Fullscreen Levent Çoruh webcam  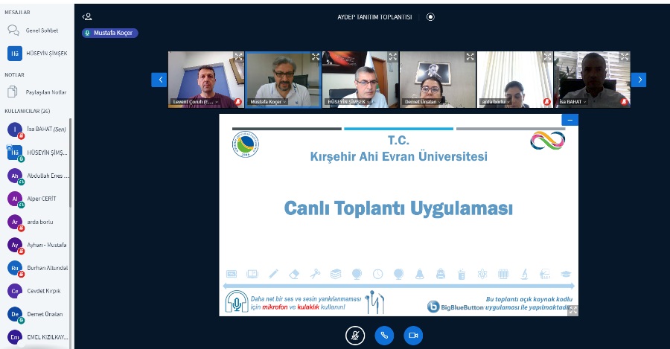point(238,57)
